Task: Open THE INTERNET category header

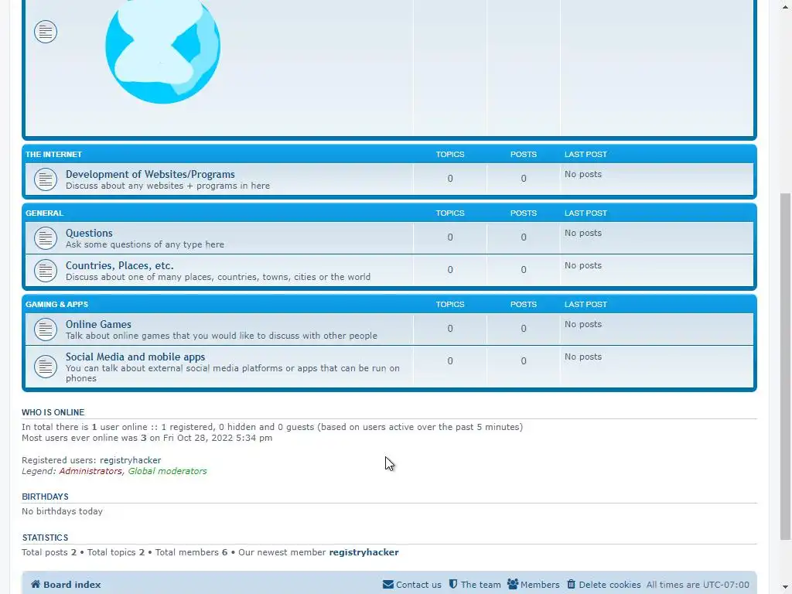Action: [x=53, y=155]
